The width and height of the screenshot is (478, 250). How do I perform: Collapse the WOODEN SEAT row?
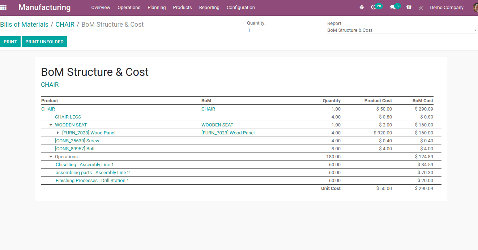[x=51, y=125]
